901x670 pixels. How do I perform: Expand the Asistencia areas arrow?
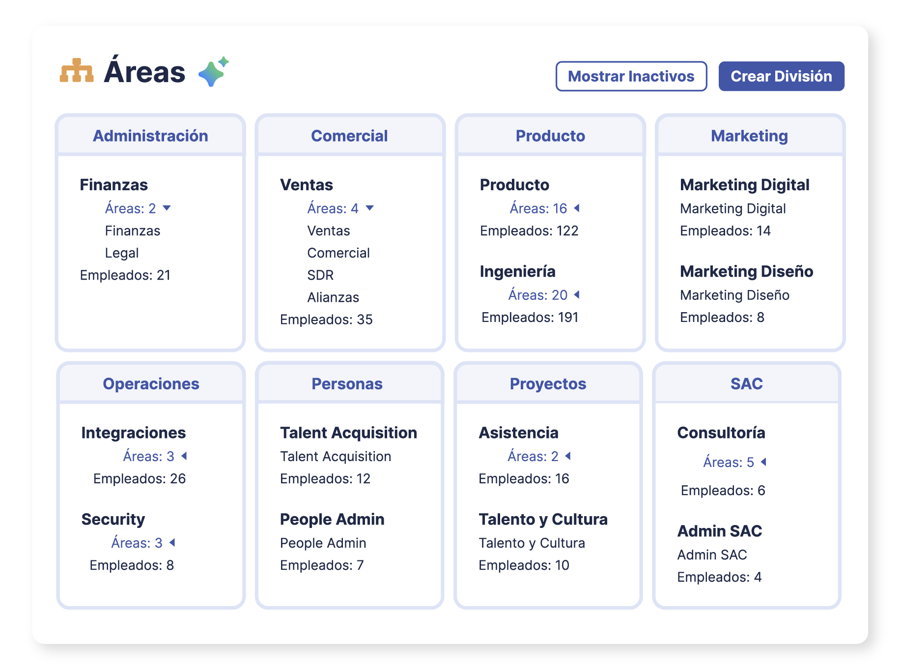pyautogui.click(x=568, y=456)
